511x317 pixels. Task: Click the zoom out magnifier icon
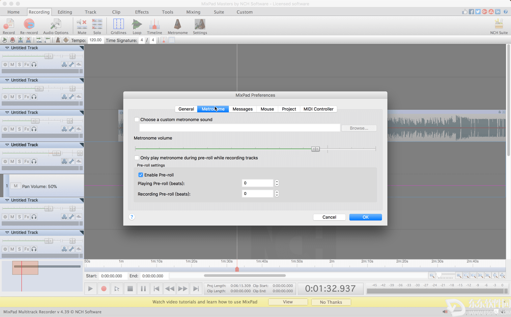(x=432, y=276)
